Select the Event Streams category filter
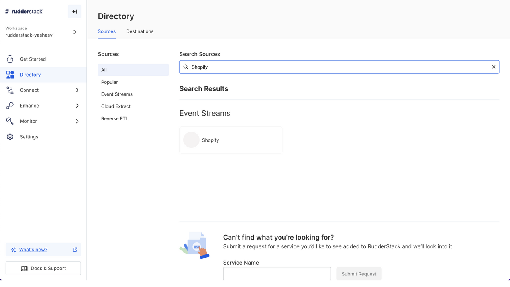The height and width of the screenshot is (287, 510). point(117,94)
